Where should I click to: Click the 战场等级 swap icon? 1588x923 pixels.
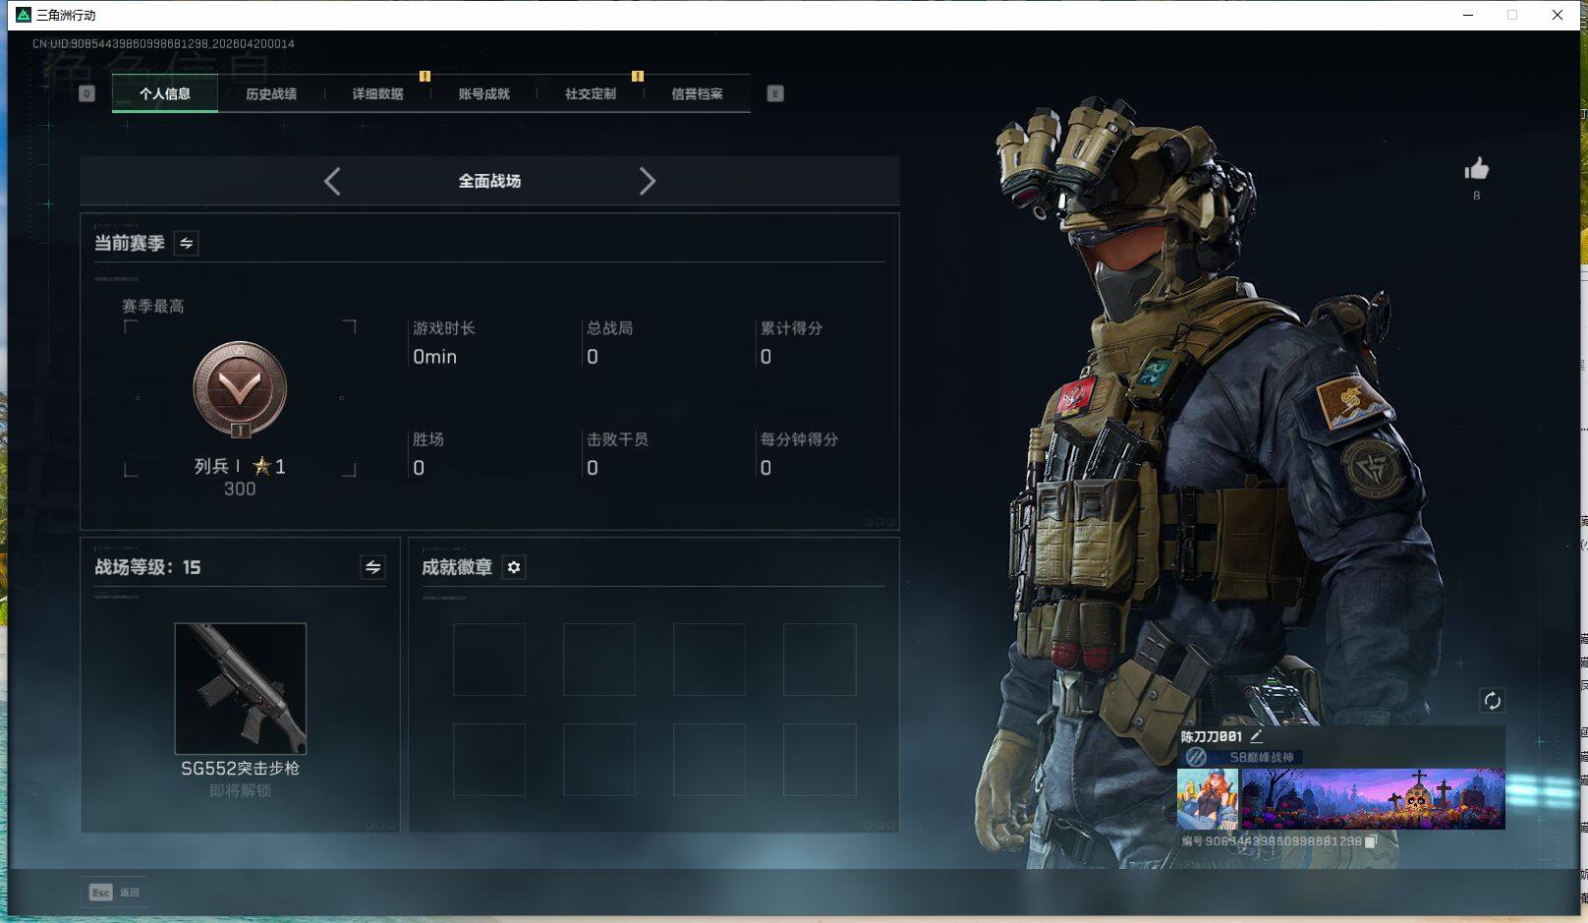373,567
